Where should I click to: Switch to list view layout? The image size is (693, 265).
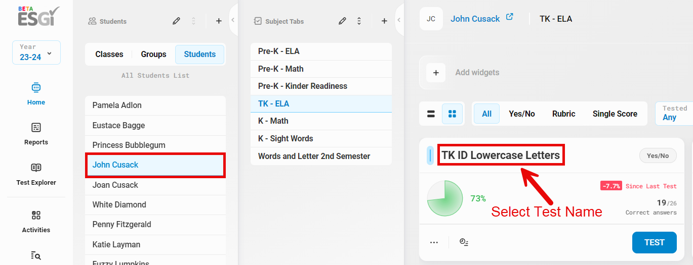coord(431,114)
